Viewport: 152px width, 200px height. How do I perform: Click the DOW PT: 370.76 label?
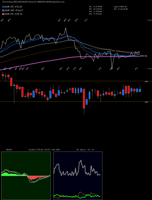13,14
